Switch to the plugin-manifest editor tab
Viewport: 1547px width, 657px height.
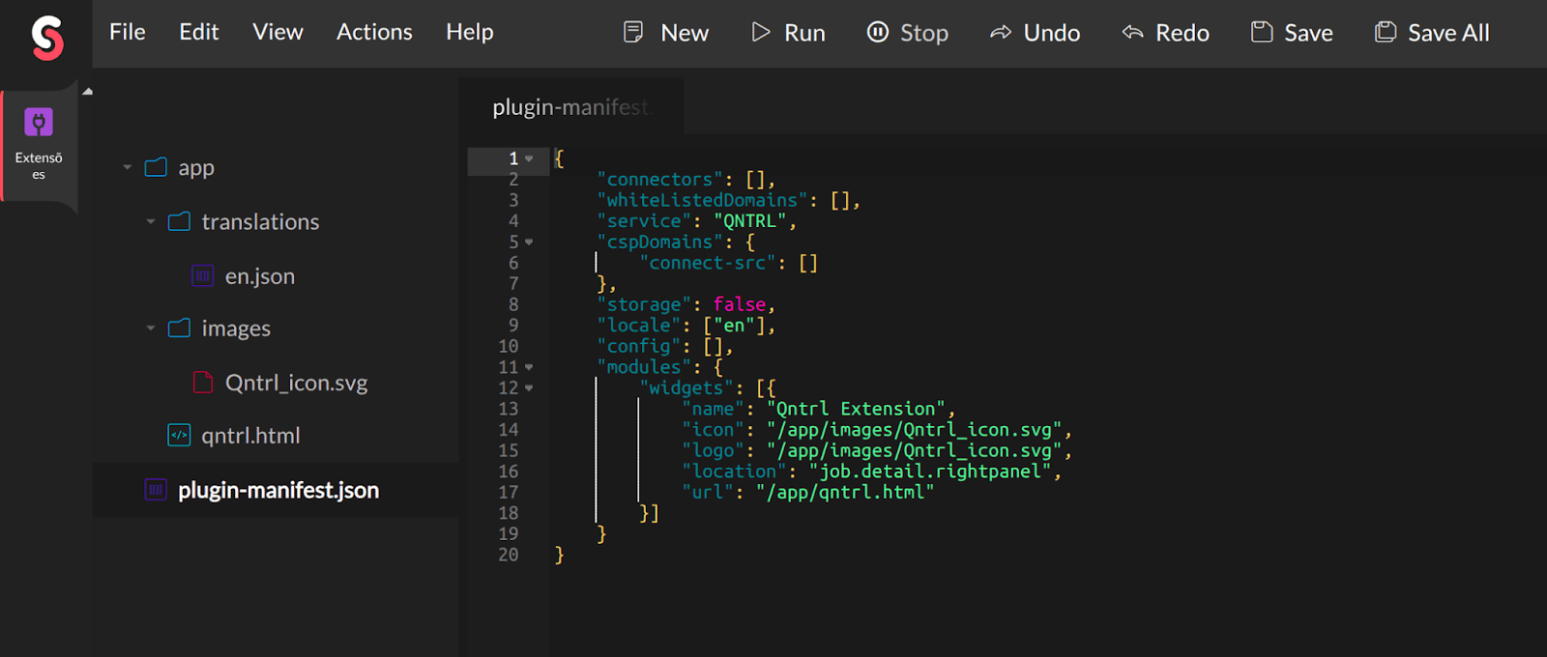click(571, 107)
